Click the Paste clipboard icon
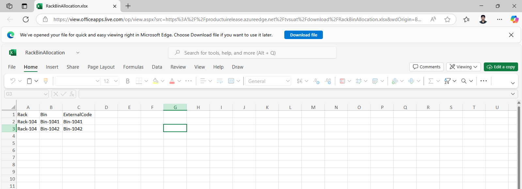This screenshot has width=522, height=189. (x=29, y=81)
